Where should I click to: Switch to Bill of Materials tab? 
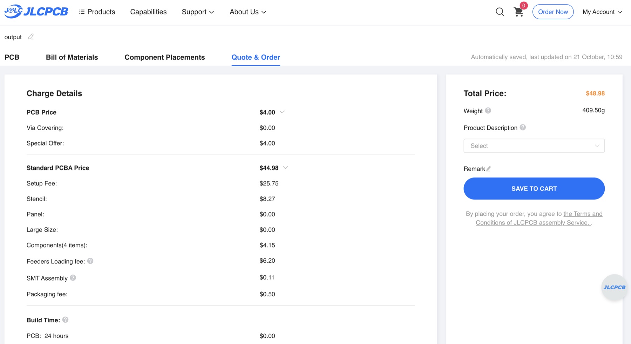72,57
